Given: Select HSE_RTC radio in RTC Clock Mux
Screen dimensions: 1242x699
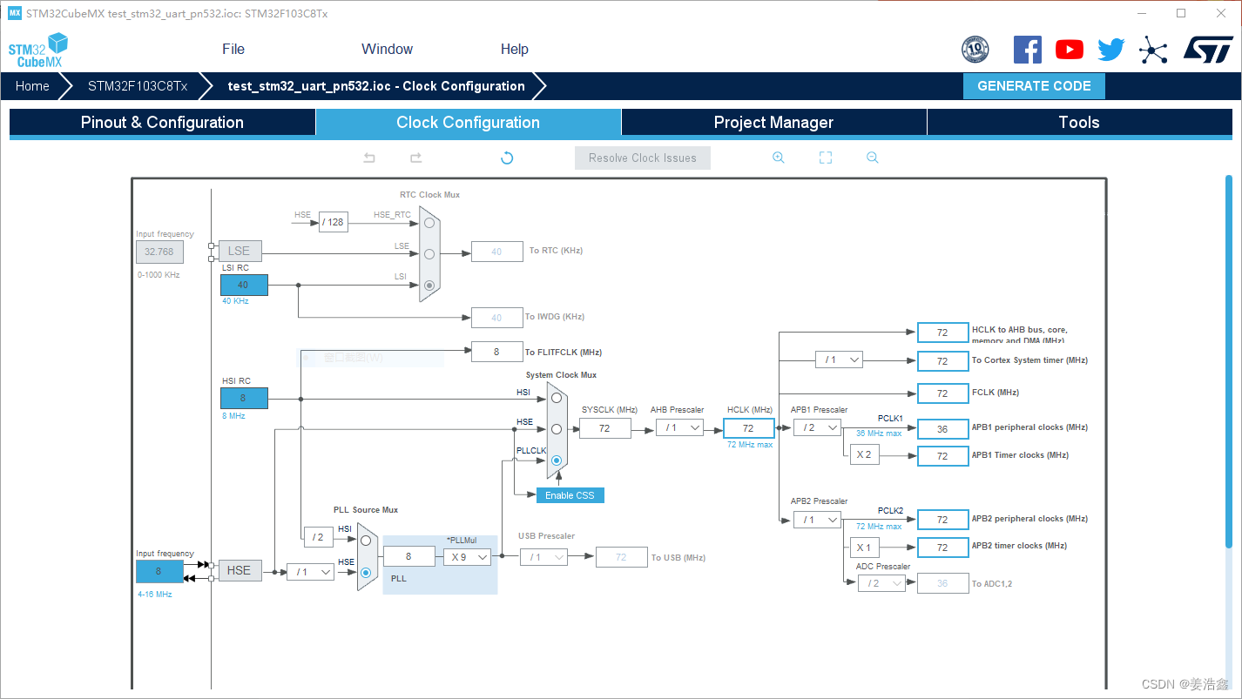Looking at the screenshot, I should click(x=429, y=223).
